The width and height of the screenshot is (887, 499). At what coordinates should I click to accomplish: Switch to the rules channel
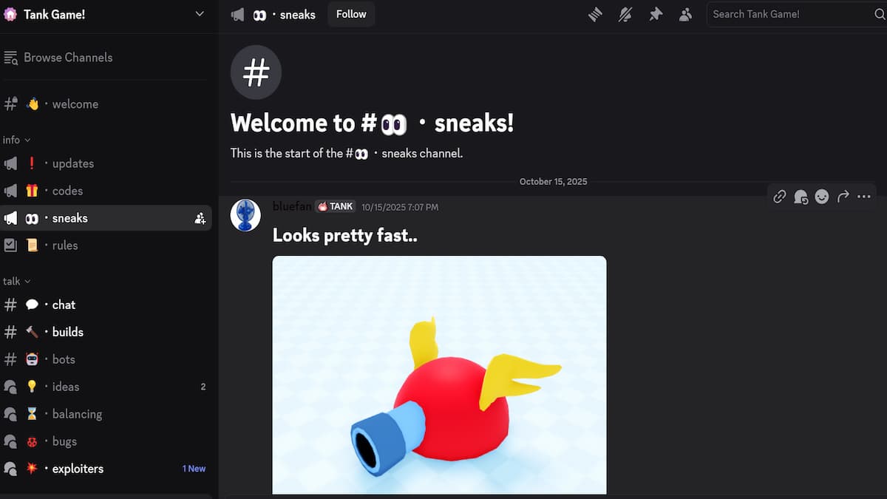[67, 245]
